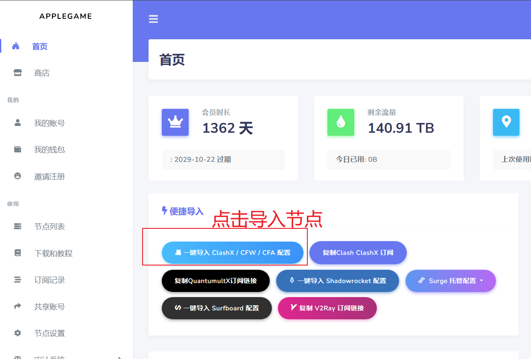Click the server icon beside 节点列表
The width and height of the screenshot is (531, 359).
tap(18, 226)
